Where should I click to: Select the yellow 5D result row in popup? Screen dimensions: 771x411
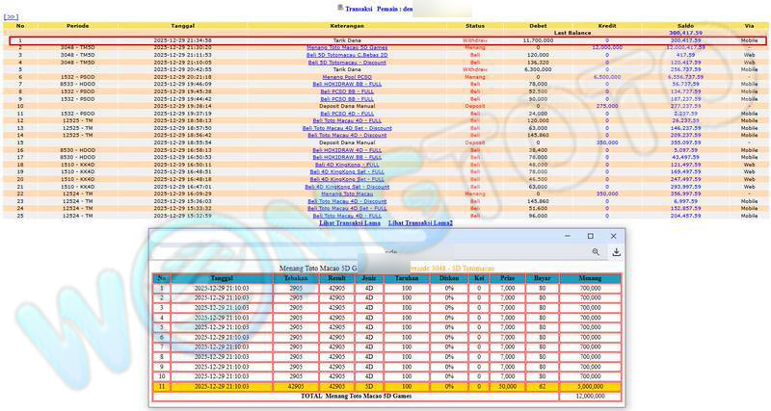coord(385,385)
